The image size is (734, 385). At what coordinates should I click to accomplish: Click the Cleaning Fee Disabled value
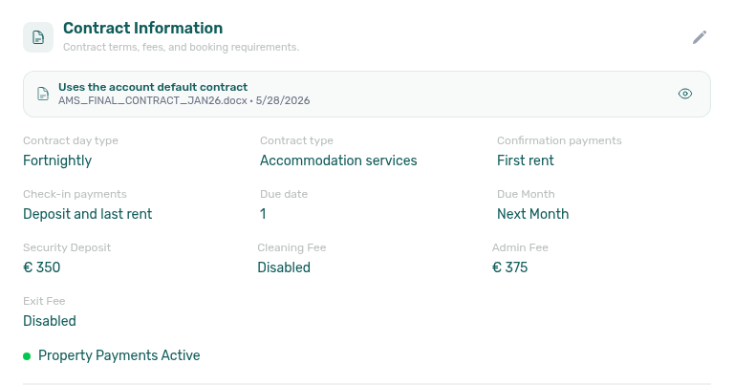coord(284,267)
